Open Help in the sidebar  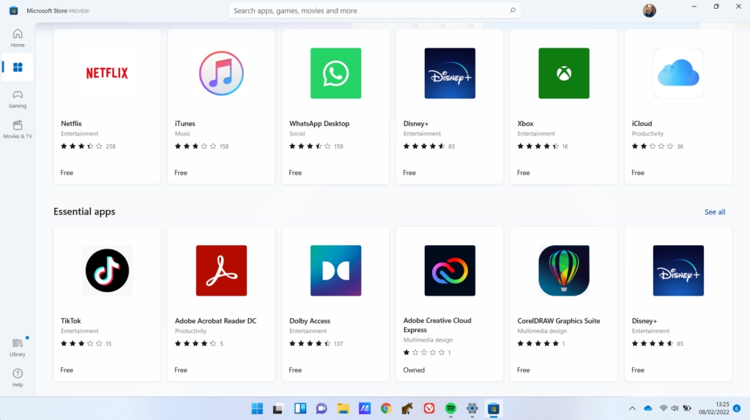18,378
